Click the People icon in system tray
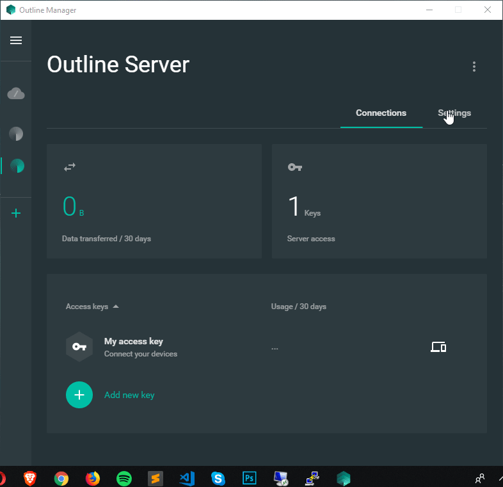This screenshot has width=503, height=487. coord(480,479)
